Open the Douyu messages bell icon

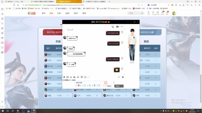click(167, 13)
